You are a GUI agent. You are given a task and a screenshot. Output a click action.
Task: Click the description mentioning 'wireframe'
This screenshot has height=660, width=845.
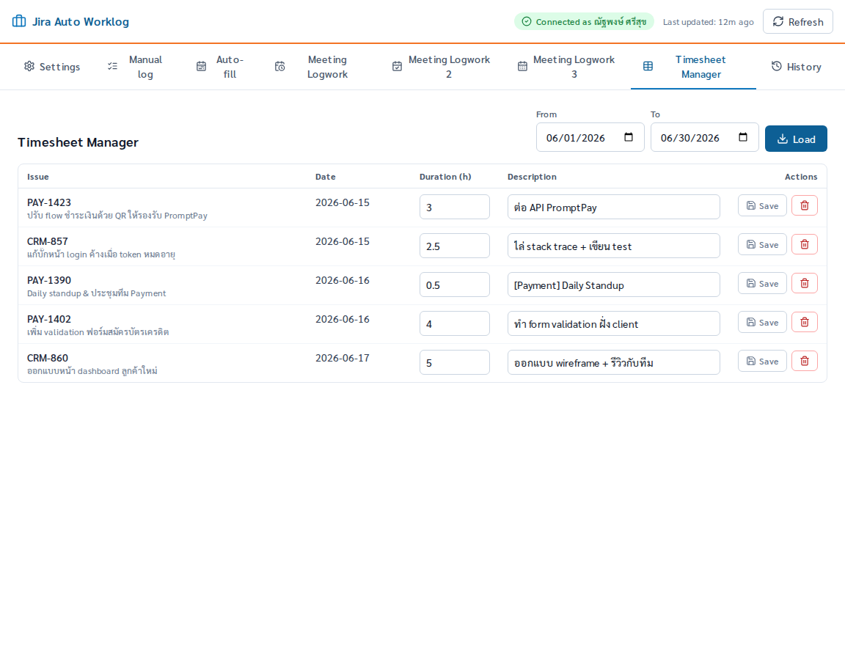[613, 362]
